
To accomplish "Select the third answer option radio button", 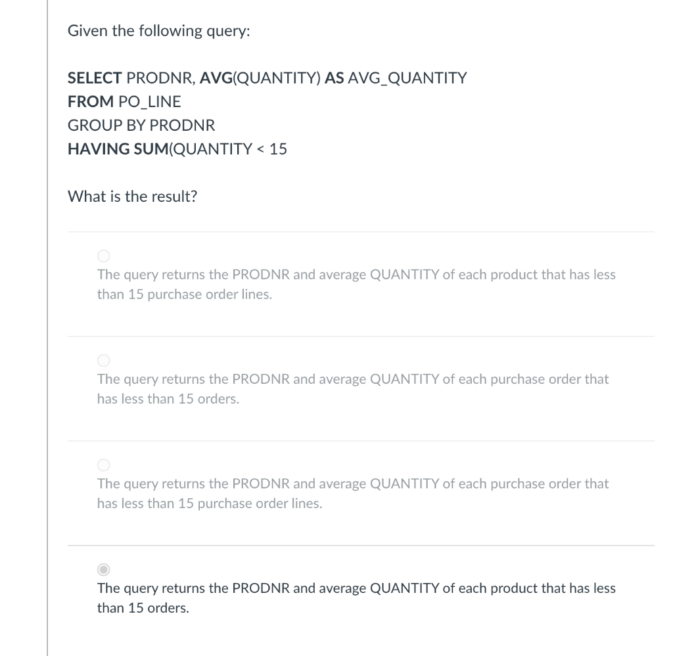I will (103, 465).
